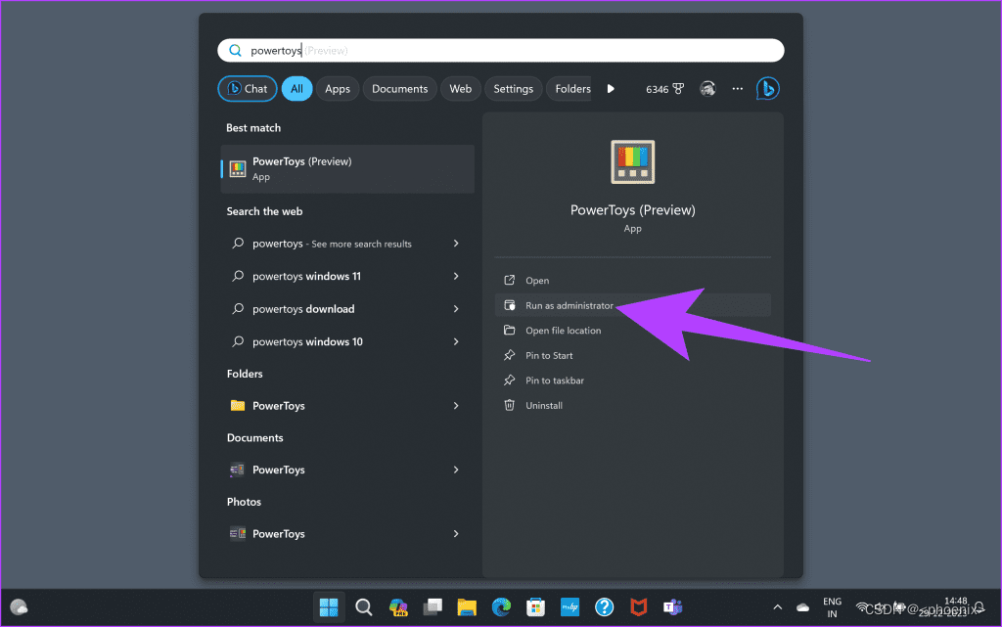The height and width of the screenshot is (627, 1002).
Task: Expand the PowerToys folder result chevron
Action: click(456, 405)
